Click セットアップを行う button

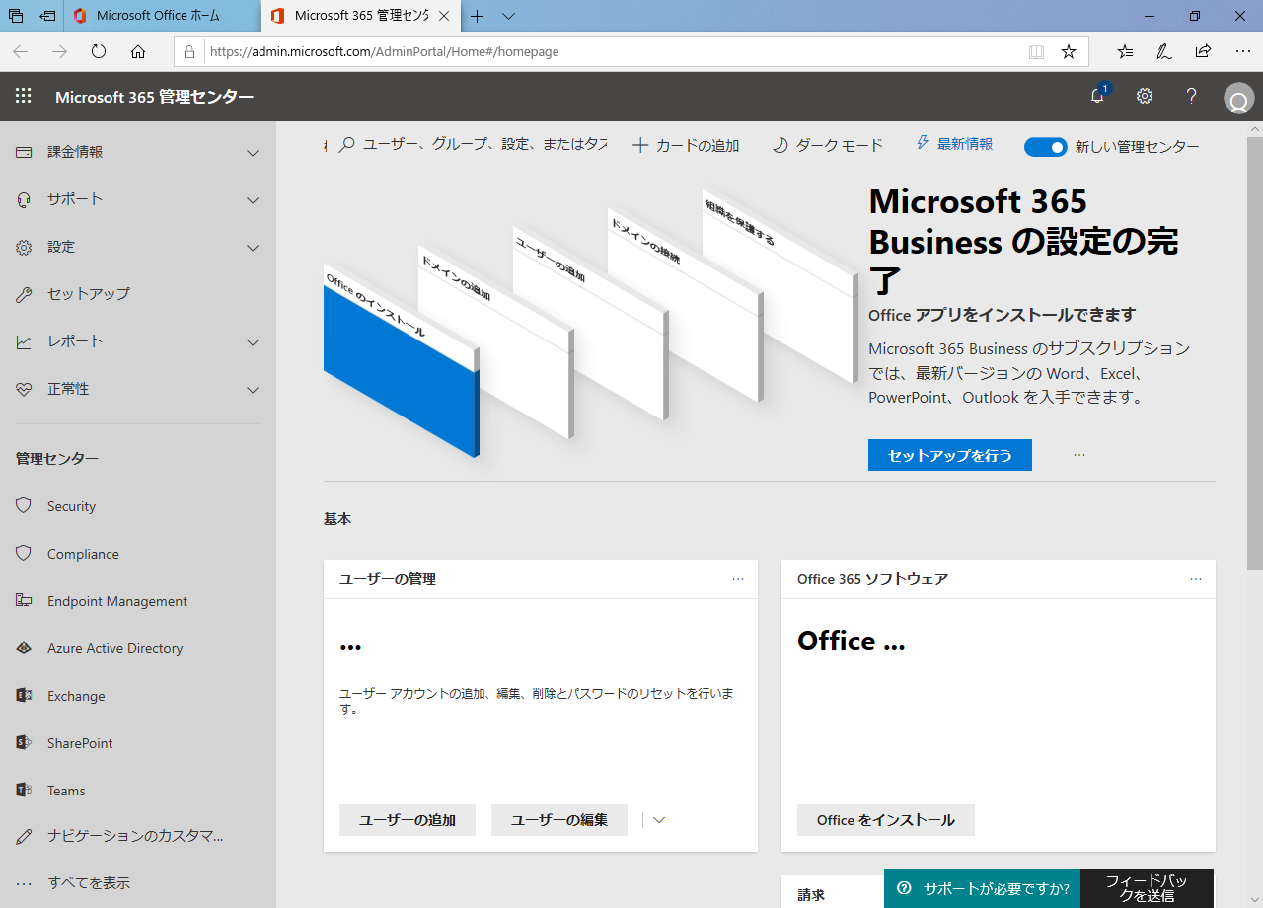coord(950,455)
